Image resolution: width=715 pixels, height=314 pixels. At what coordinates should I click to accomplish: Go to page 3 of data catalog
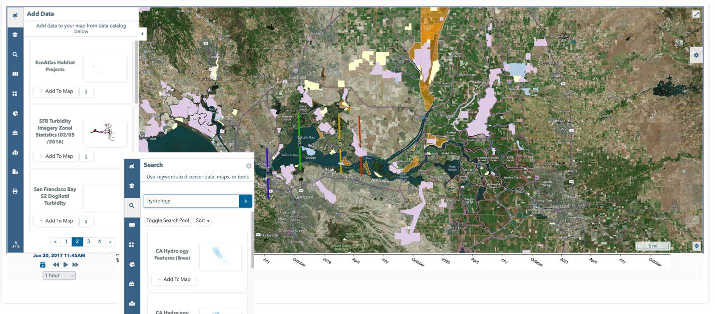tap(88, 241)
